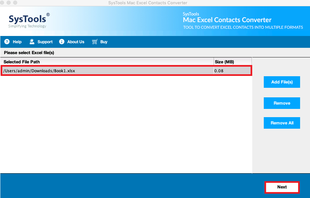Select the About Us text label
Viewport: 310px width, 198px height.
tap(76, 42)
